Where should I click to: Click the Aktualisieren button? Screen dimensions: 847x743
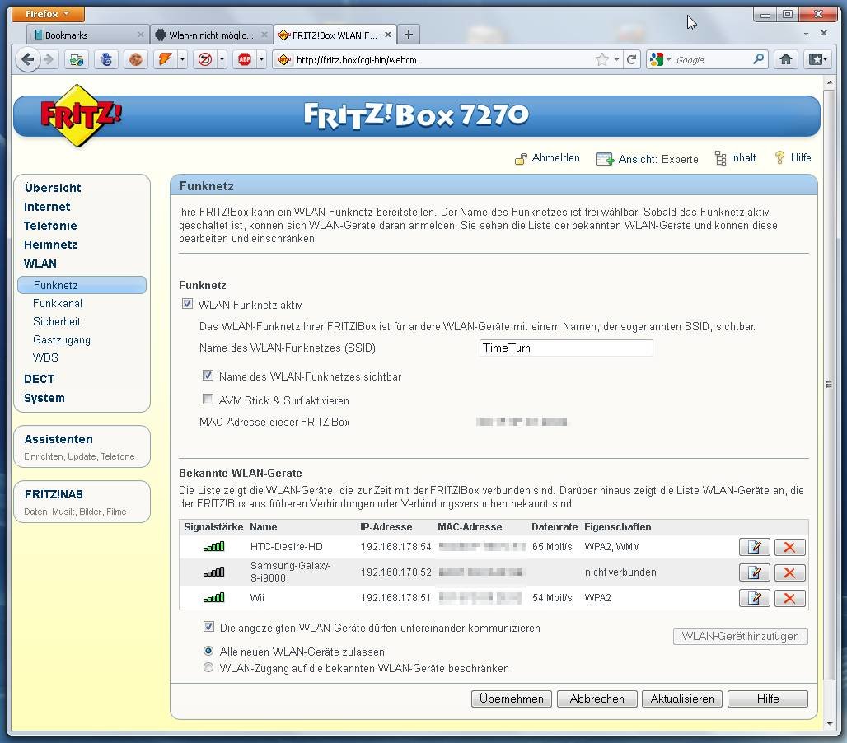682,699
